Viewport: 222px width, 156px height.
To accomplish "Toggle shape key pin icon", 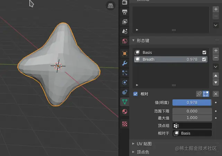I will (199, 94).
